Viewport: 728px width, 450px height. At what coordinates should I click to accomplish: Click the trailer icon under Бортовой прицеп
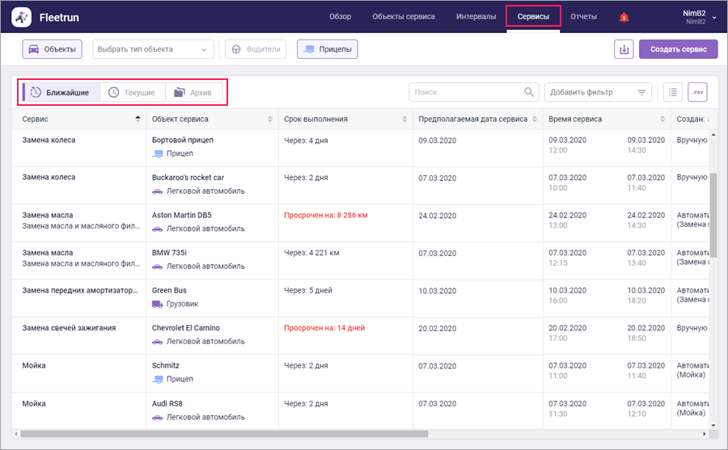(158, 154)
